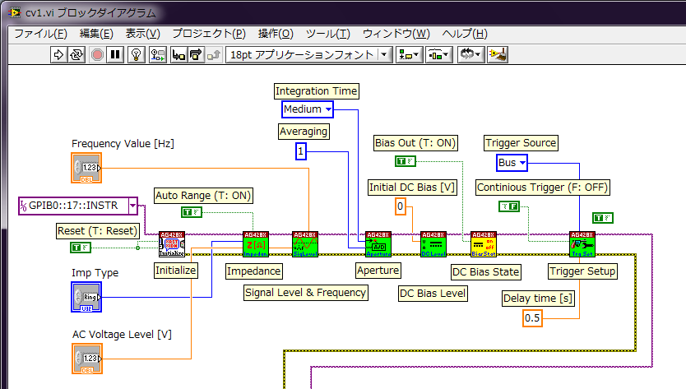Screen dimensions: 686x389
Task: Click the Step Over button
Action: (196, 55)
